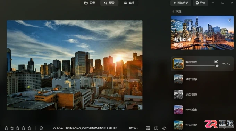Viewport: 236px width, 131px height.
Task: Maximize the application window
Action: tap(223, 3)
